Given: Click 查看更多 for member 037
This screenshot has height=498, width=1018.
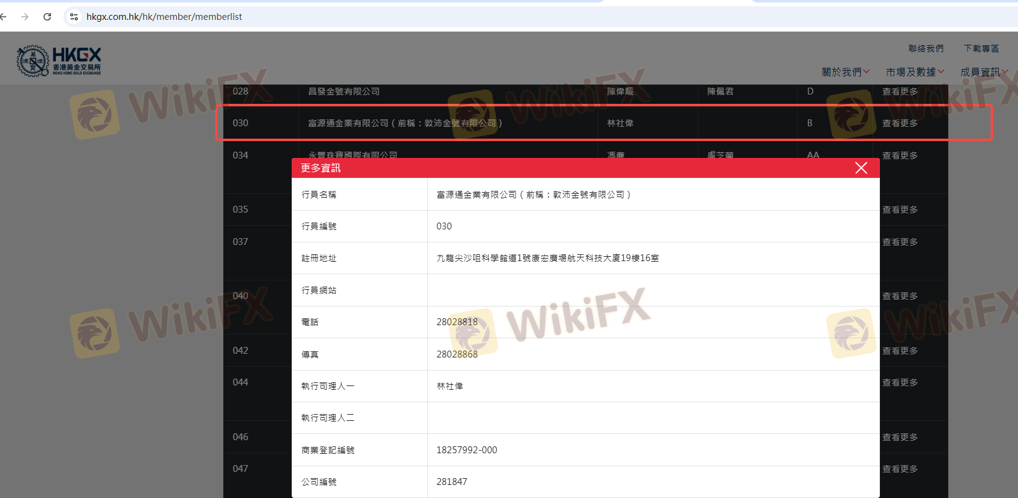Looking at the screenshot, I should click(x=900, y=242).
